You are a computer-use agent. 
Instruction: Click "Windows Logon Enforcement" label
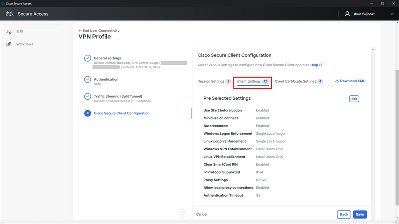pos(228,133)
